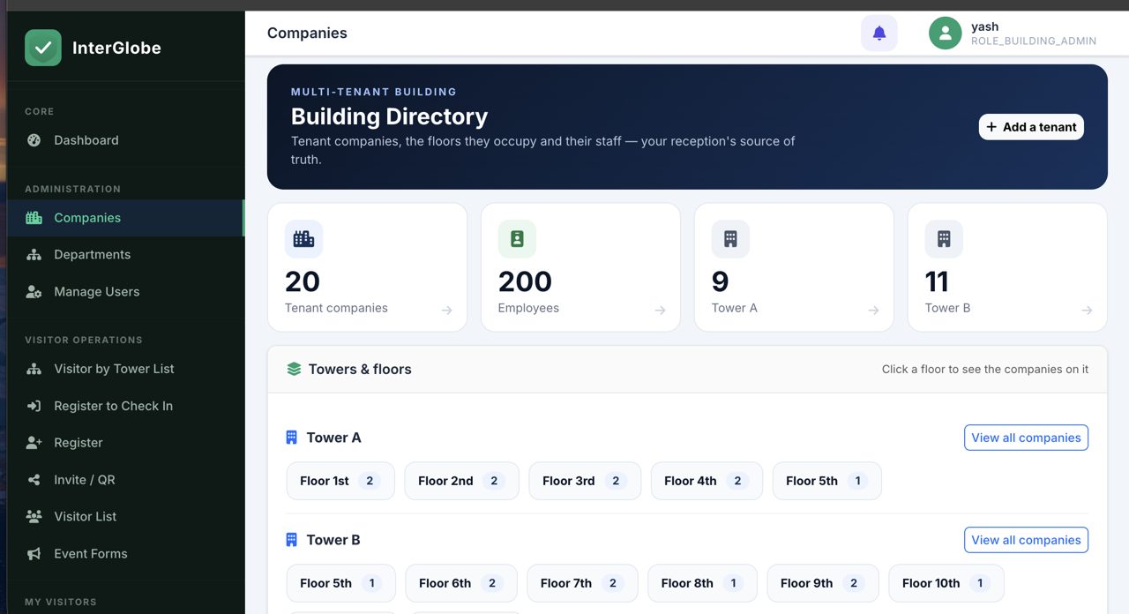Click the arrow on Tower B stat card
Screen dimensions: 1129x614
pos(1088,310)
